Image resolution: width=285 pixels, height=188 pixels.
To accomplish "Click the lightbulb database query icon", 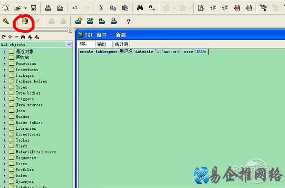I will [78, 21].
